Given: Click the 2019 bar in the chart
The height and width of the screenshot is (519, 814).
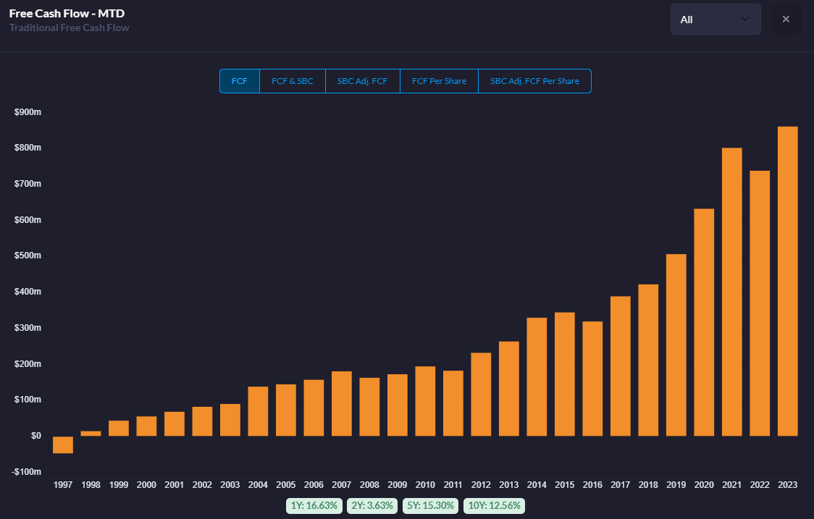Looking at the screenshot, I should coord(676,345).
